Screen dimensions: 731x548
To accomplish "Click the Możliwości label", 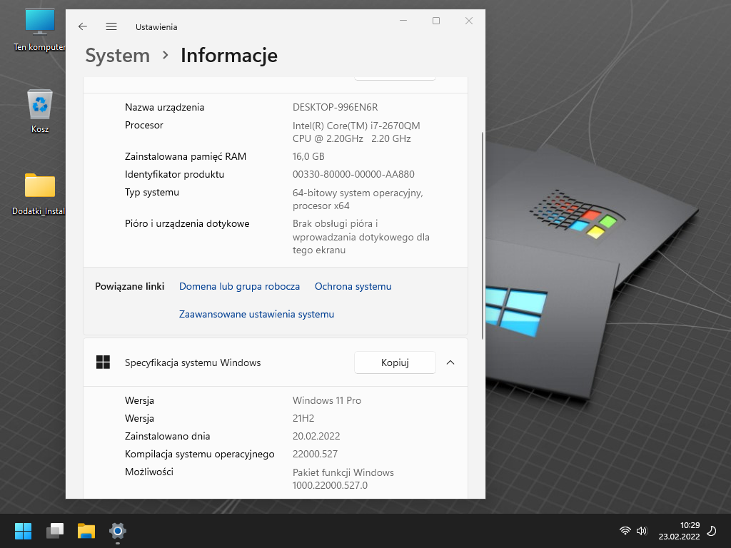I will point(149,472).
